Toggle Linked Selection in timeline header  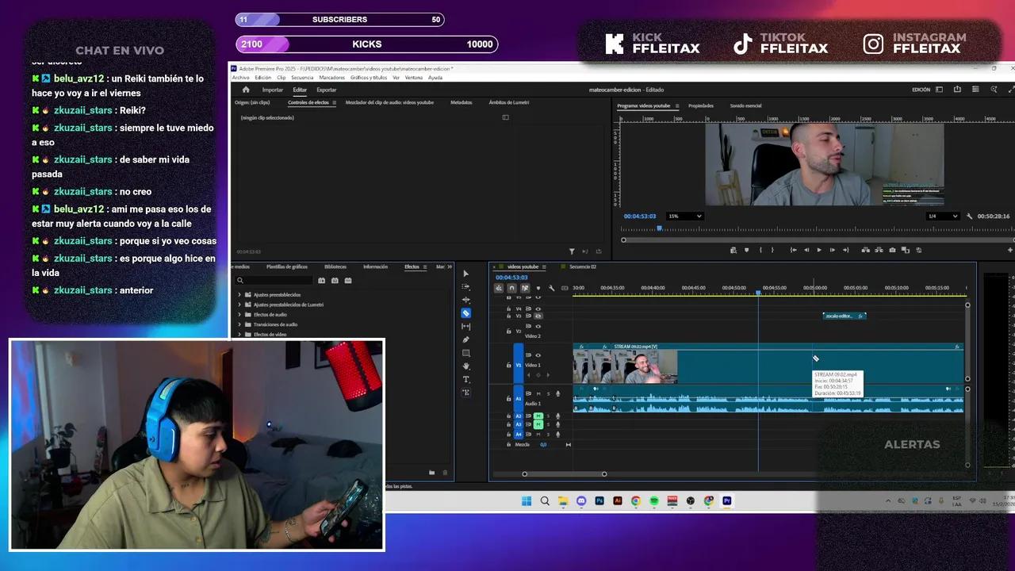coord(525,288)
